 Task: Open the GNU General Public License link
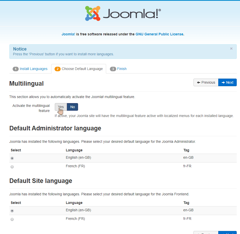point(159,34)
